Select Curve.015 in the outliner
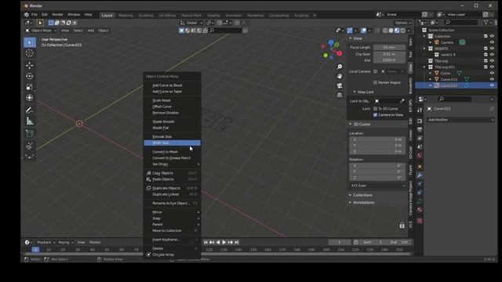Viewport: 502px width, 282px height. (x=449, y=79)
